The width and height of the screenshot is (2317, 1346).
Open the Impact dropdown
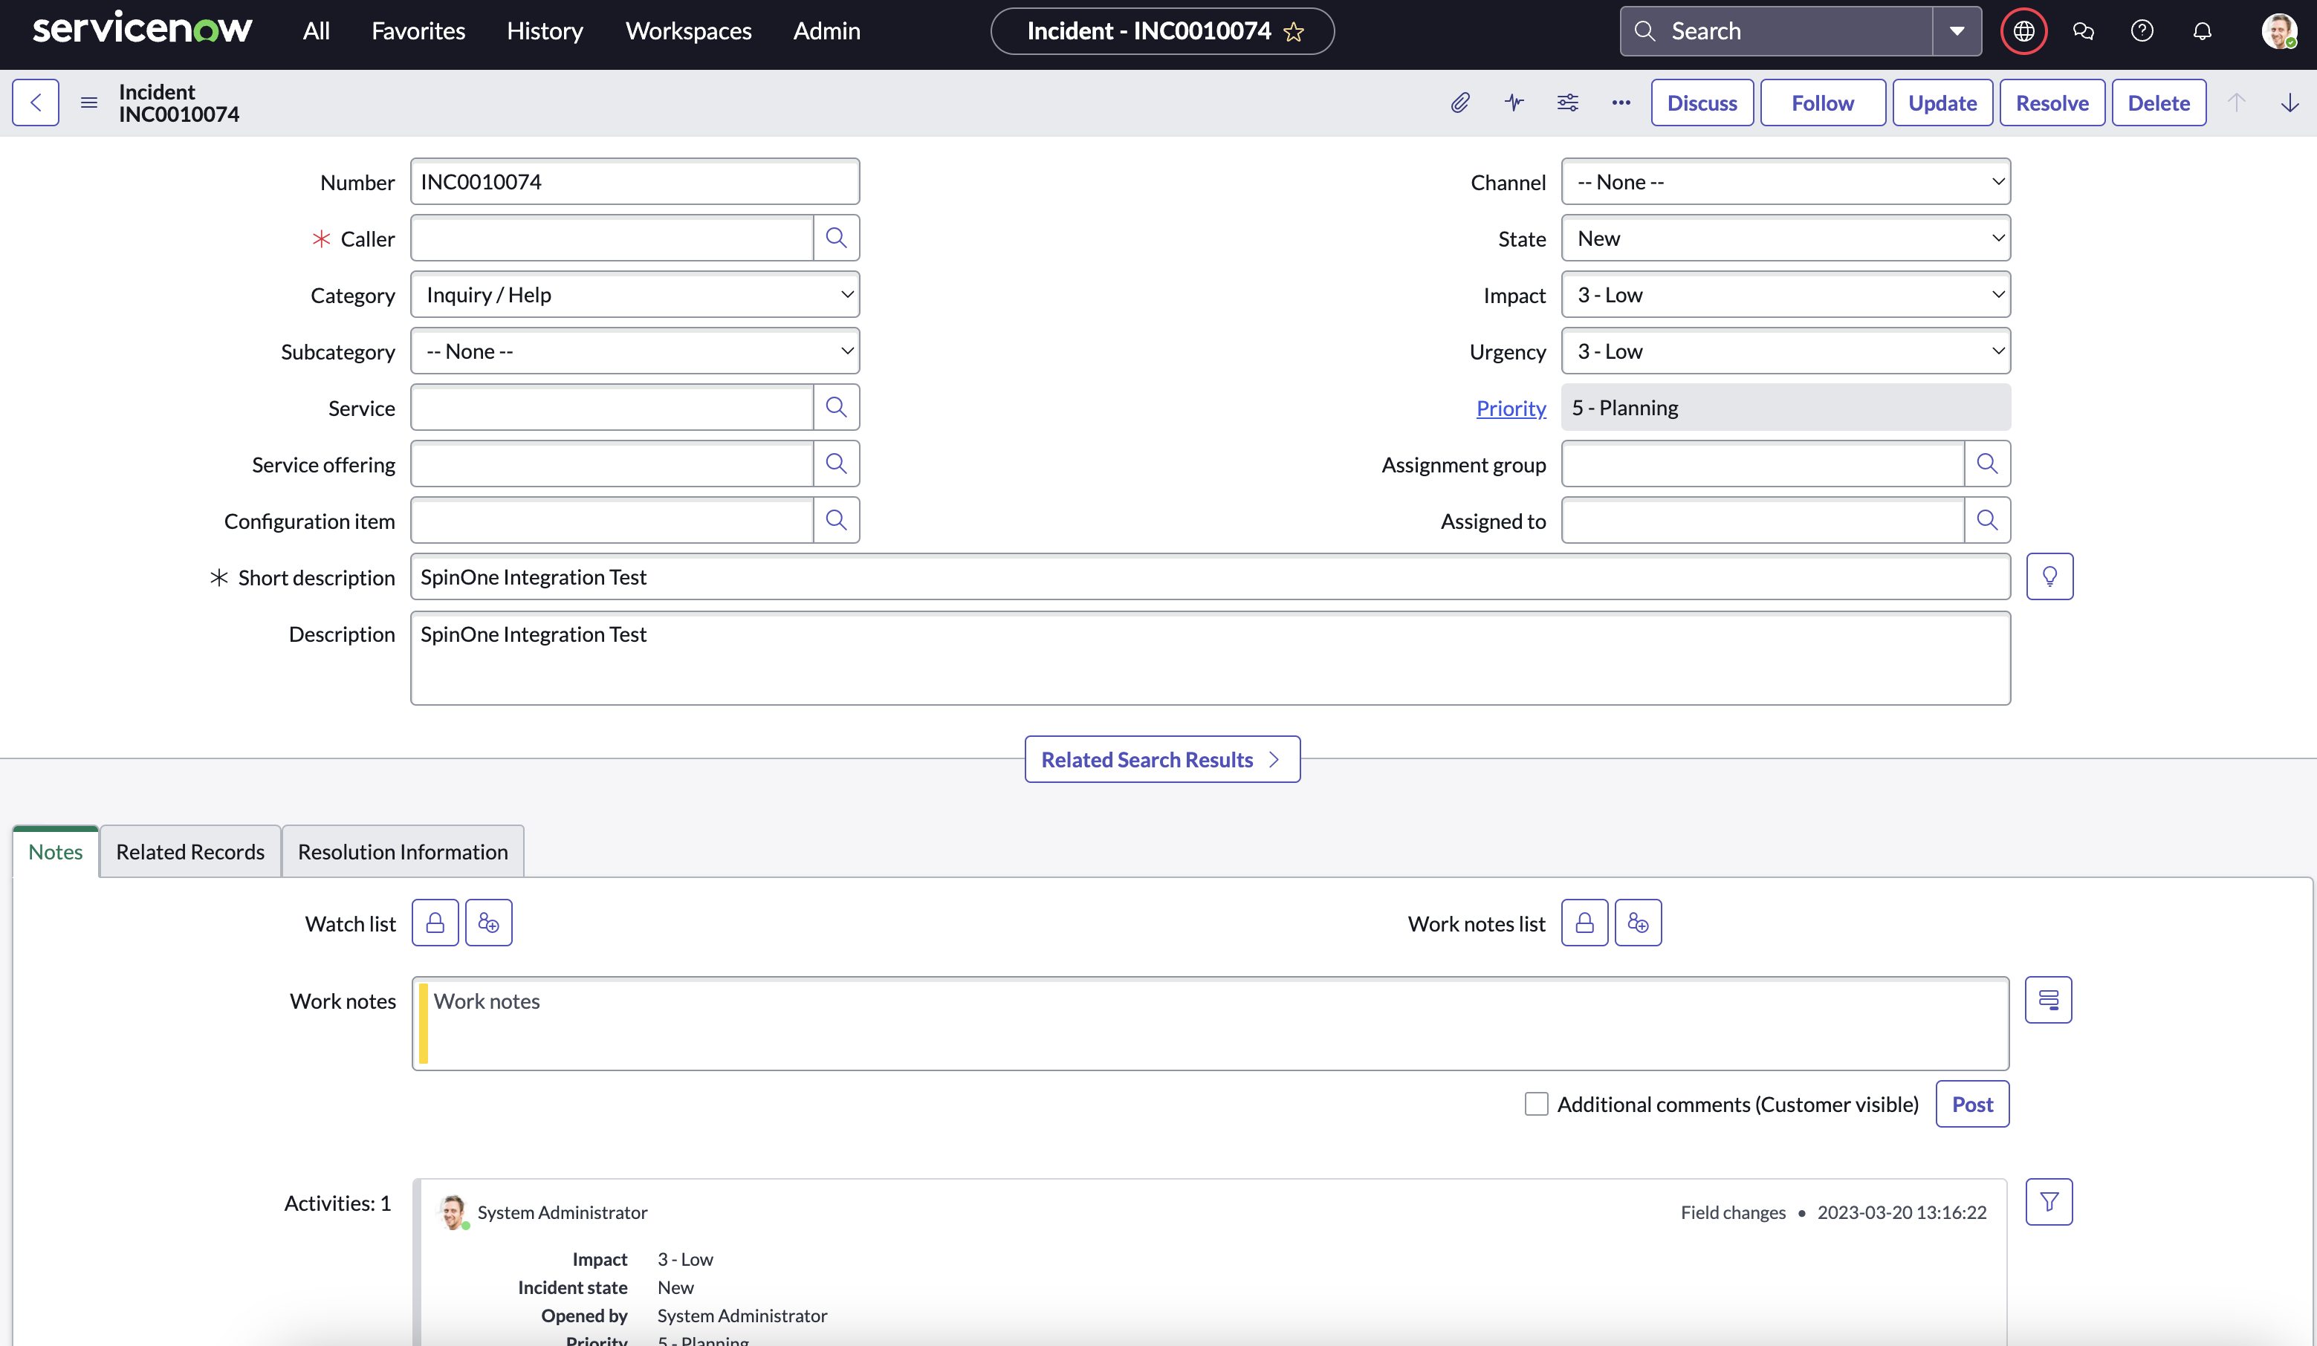(1786, 294)
